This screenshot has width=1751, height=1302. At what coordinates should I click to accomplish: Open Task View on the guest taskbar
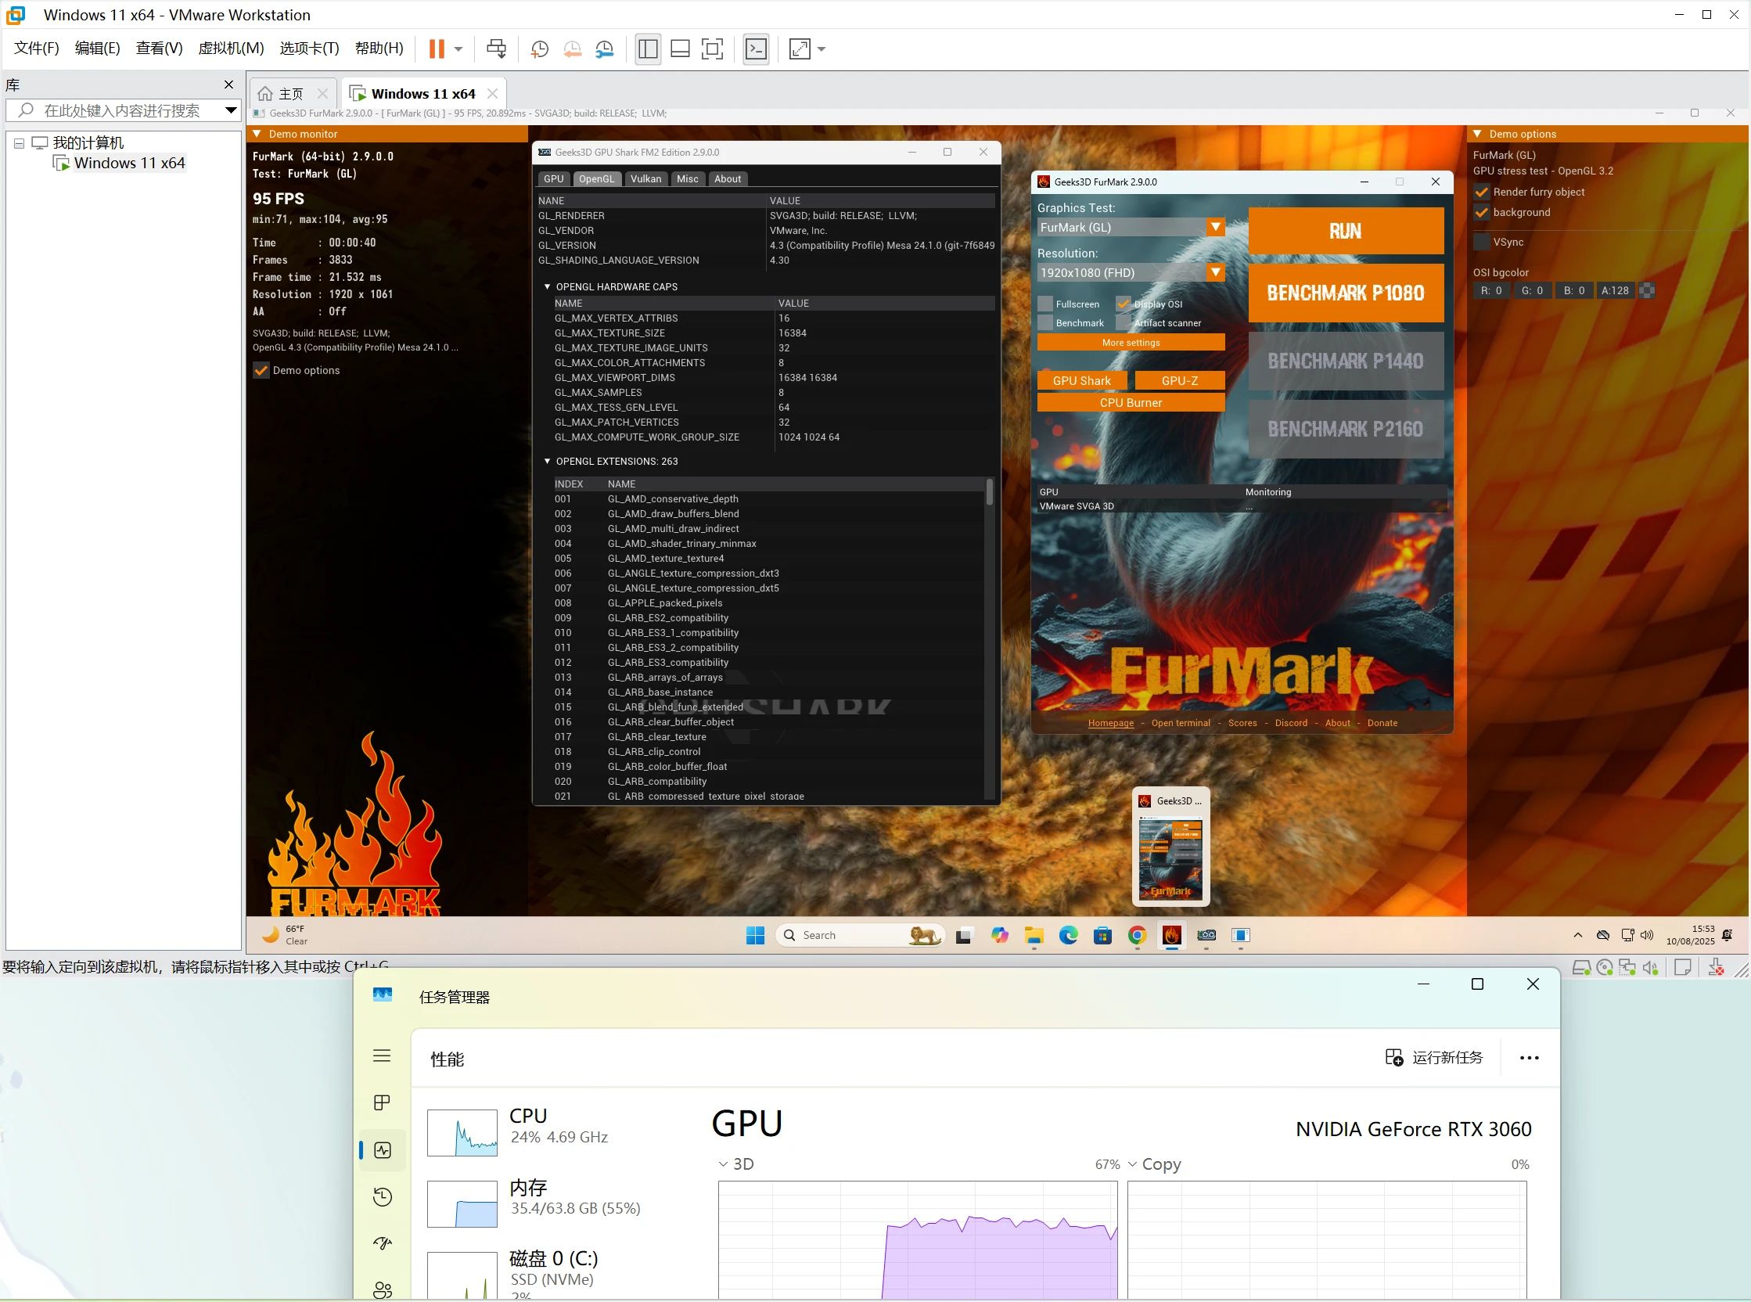(964, 936)
